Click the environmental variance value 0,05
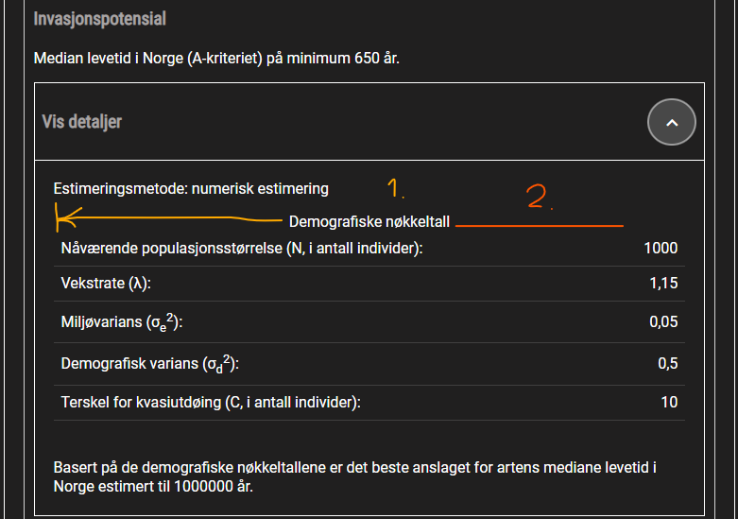Viewport: 738px width, 519px height. (663, 322)
